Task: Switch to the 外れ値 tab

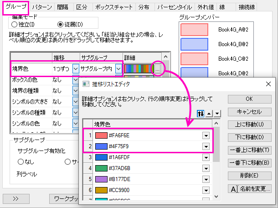Action: (x=206, y=7)
